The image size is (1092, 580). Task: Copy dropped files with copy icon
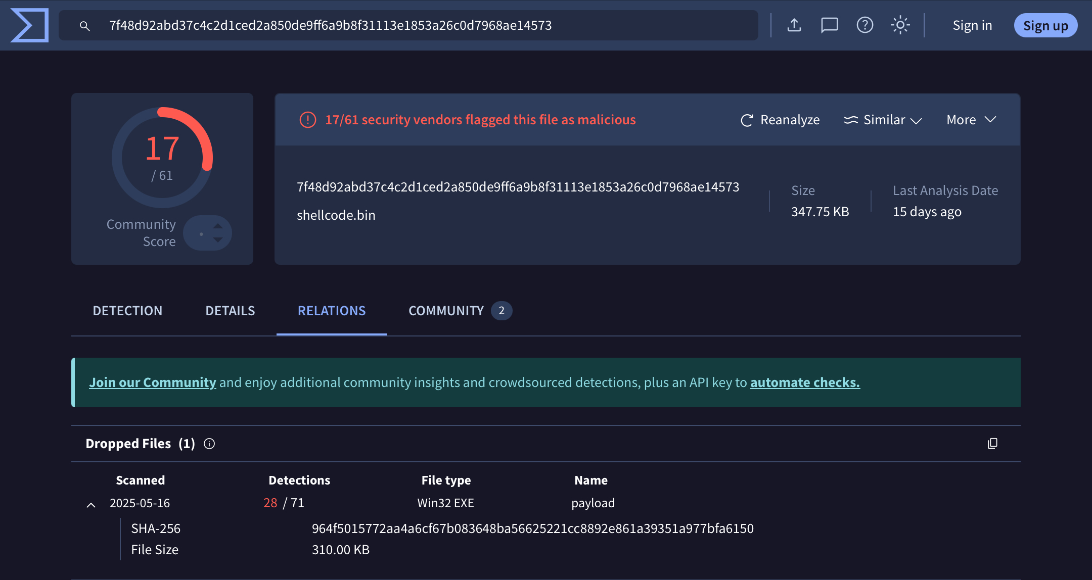point(992,444)
